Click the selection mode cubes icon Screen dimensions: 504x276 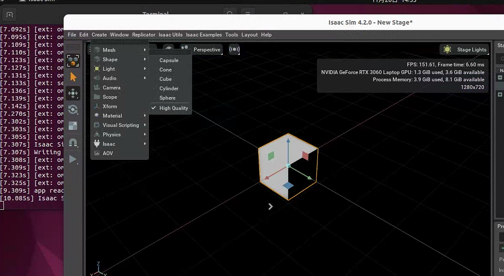tap(73, 61)
